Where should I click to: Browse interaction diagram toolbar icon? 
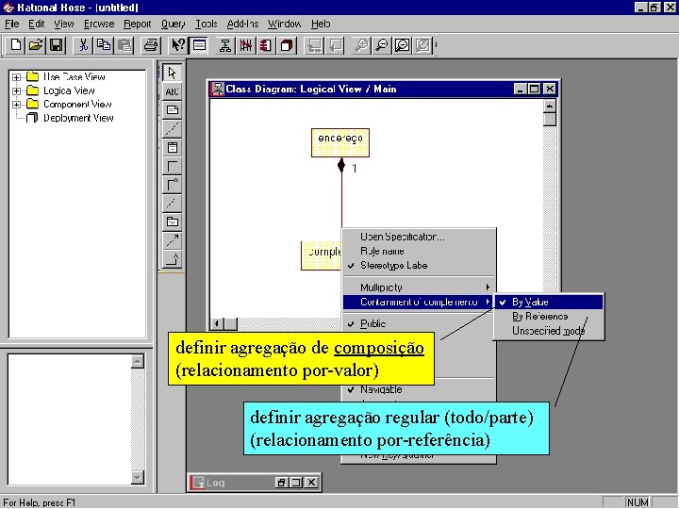(x=245, y=45)
